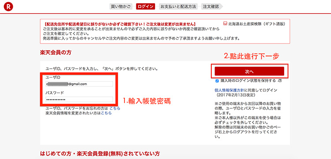Click こちら link for forgotten ID or password
The image size is (331, 159).
(x=115, y=108)
